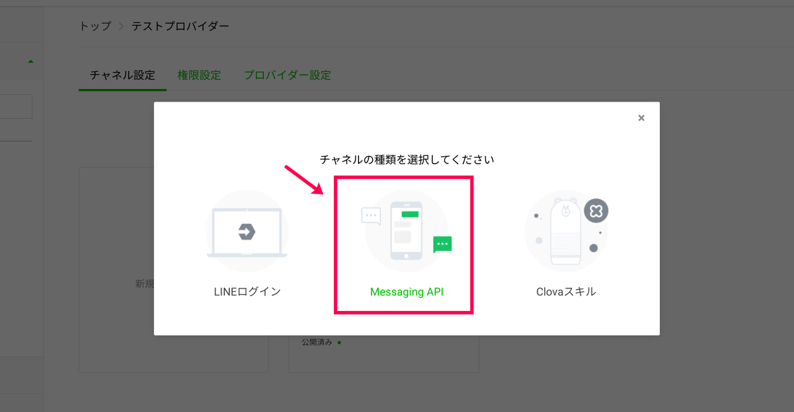794x412 pixels.
Task: Pick the Clovaスキル speaker icon
Action: click(566, 231)
